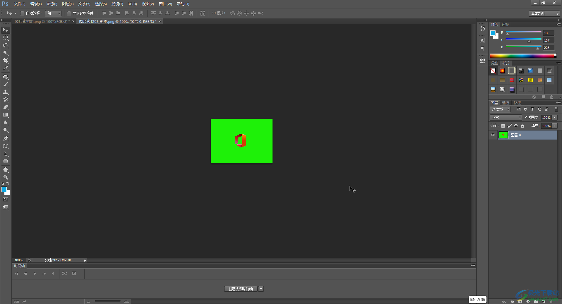Open the 填充 slider arrow
Screen dimensions: 562x304
(555, 126)
